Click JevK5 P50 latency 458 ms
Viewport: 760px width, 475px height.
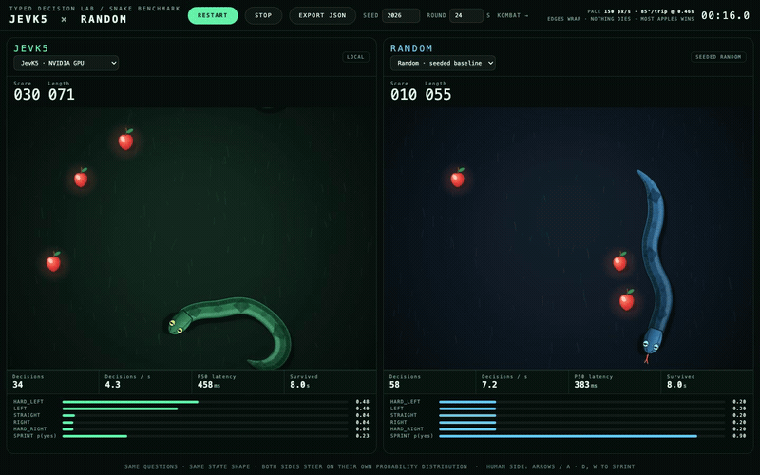[209, 385]
